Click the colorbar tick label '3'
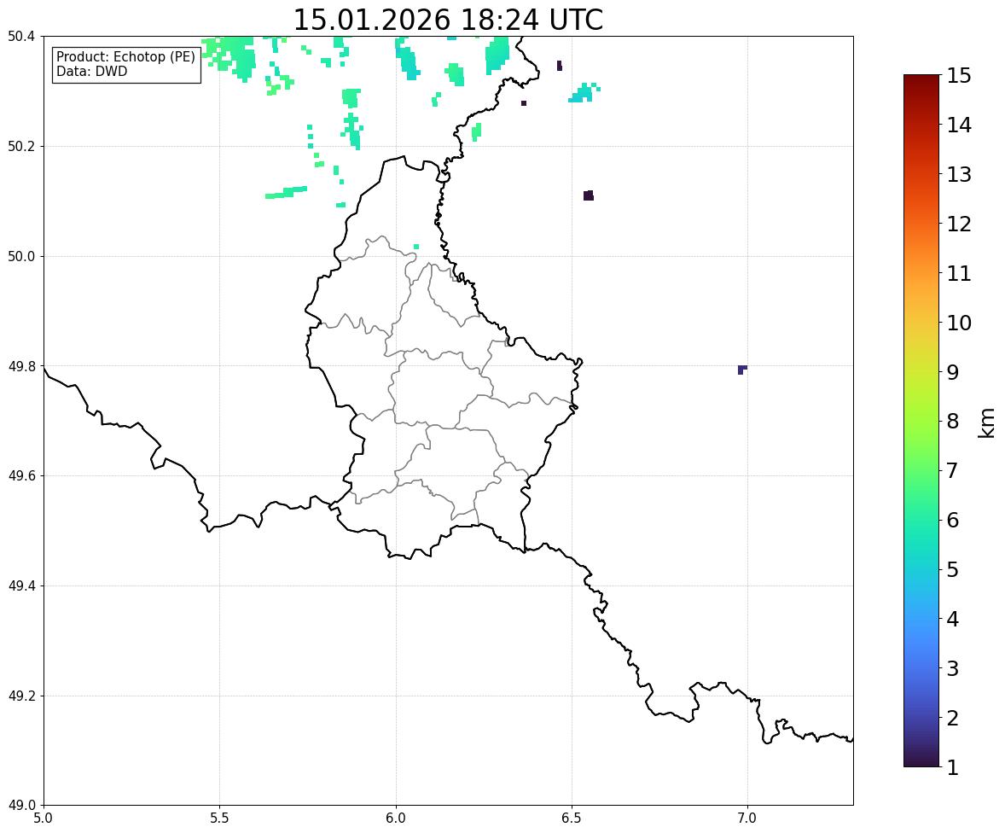 [x=953, y=668]
